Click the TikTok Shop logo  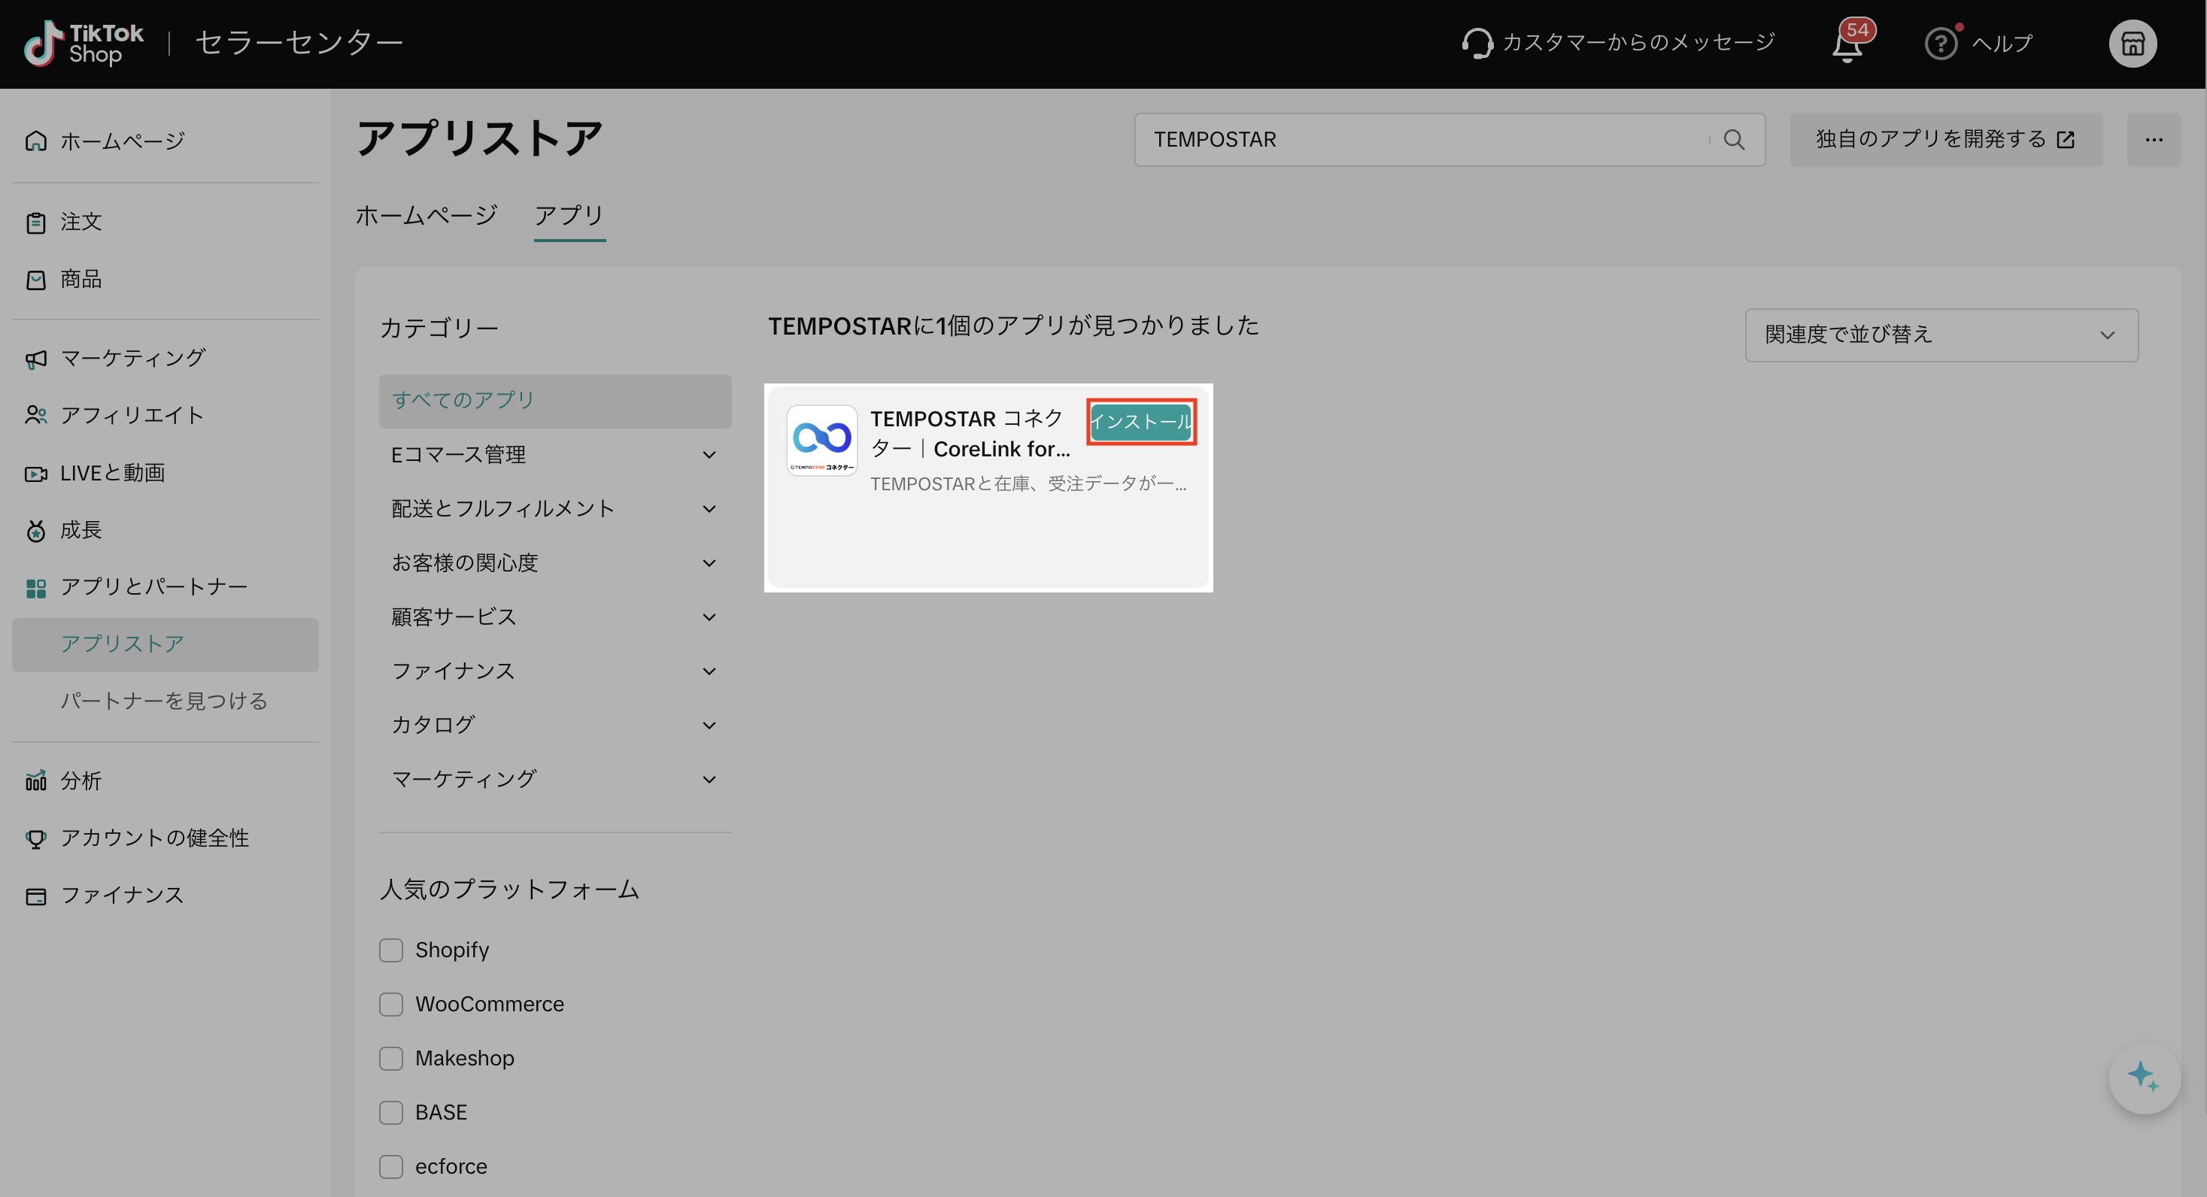point(84,43)
